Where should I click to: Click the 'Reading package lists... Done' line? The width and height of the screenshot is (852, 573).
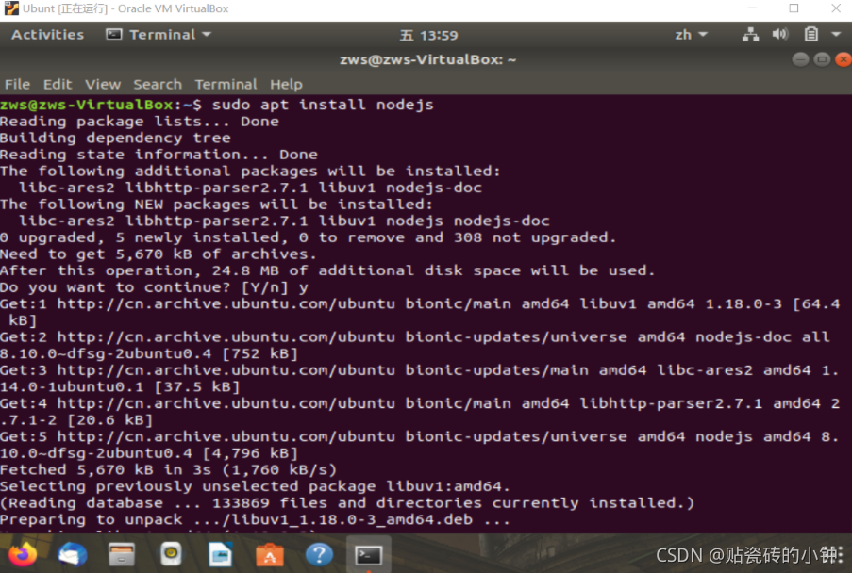[x=140, y=122]
